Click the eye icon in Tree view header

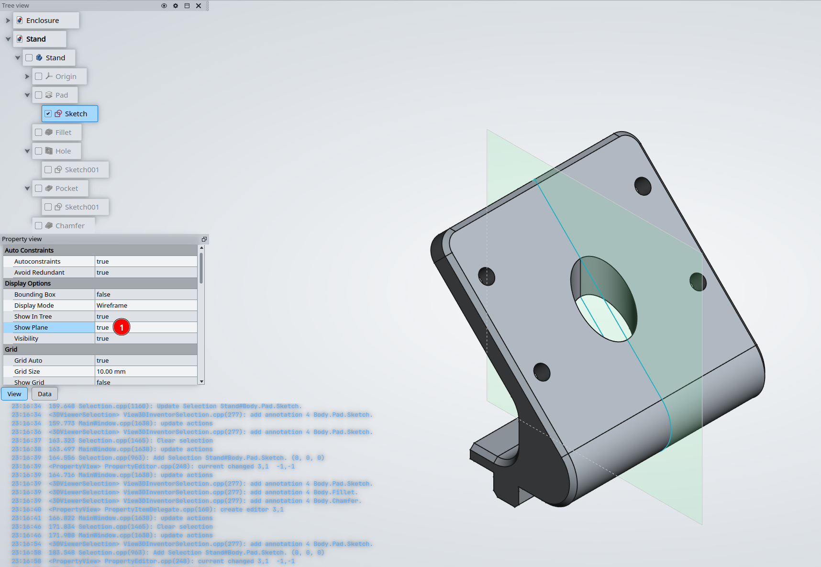click(164, 6)
